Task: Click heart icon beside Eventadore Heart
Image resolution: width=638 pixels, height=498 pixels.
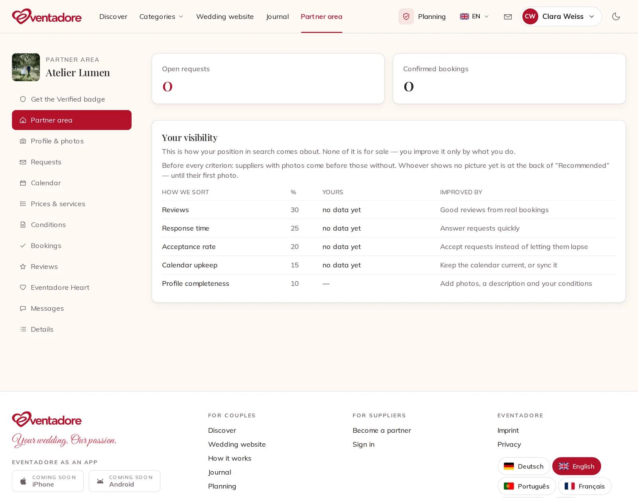Action: click(x=23, y=288)
